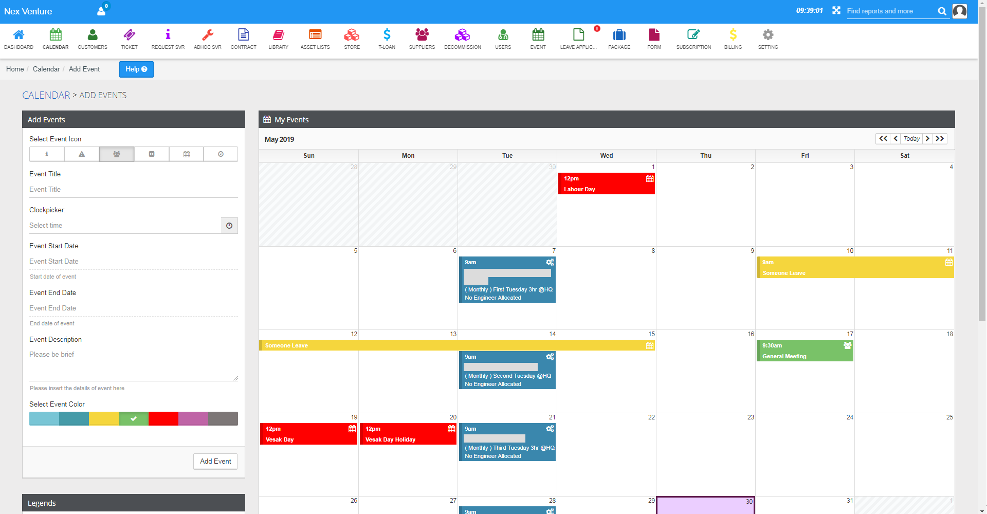
Task: Click the Add Event button
Action: 215,461
